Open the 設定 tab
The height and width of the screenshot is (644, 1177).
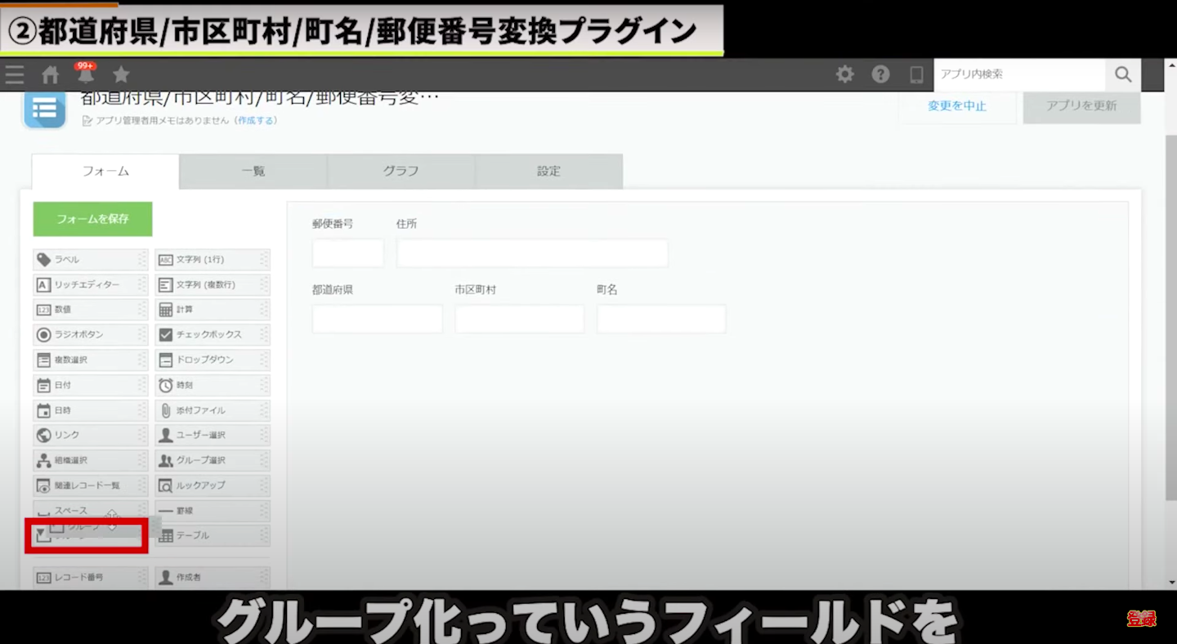548,172
